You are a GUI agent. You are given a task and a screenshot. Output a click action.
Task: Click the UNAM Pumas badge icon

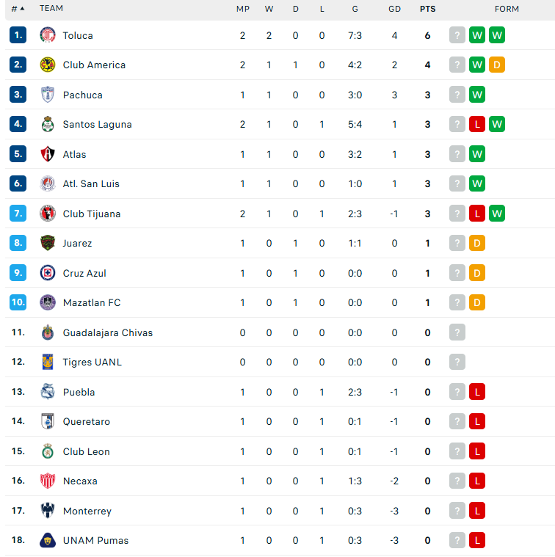coord(48,540)
